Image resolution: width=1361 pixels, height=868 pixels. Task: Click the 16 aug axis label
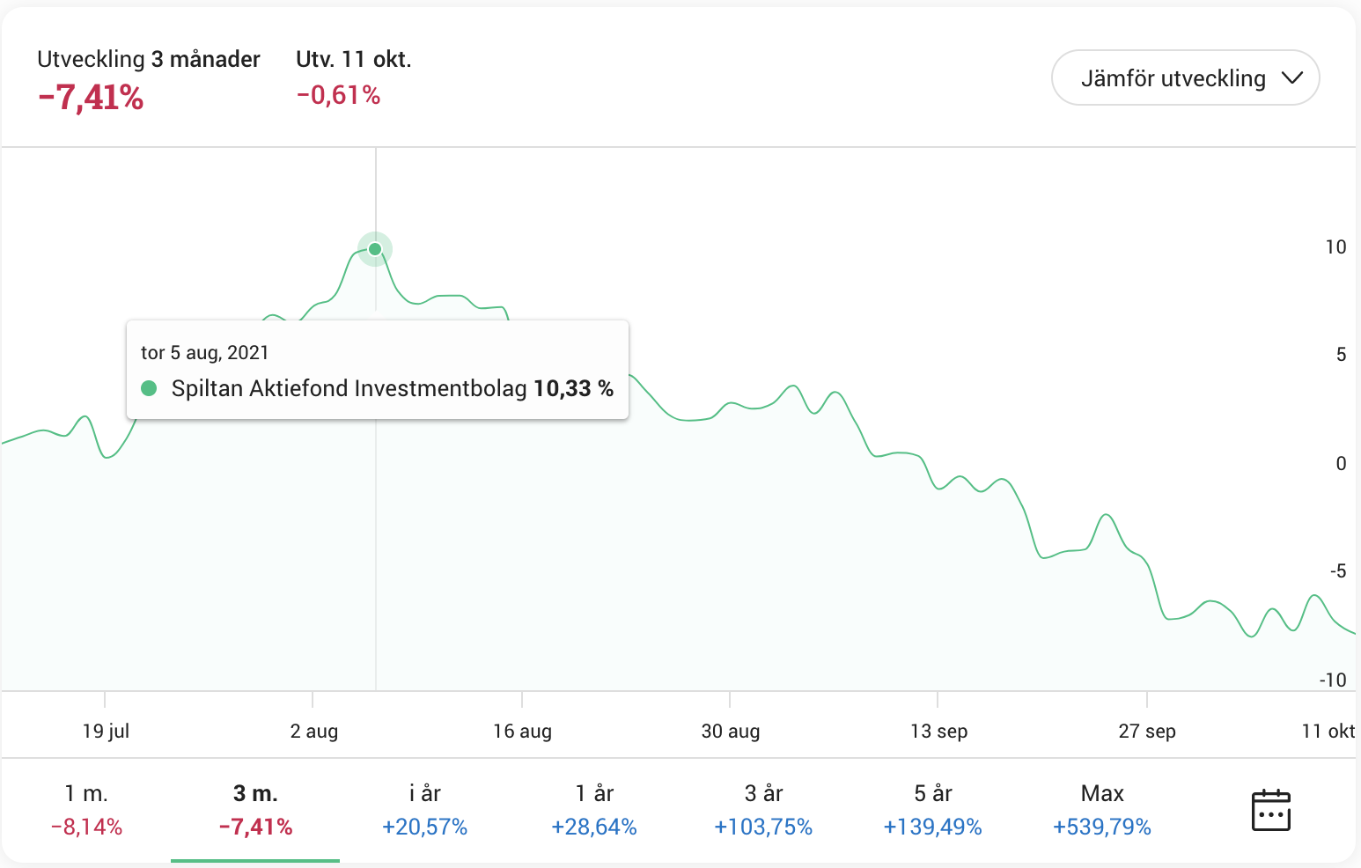pyautogui.click(x=522, y=731)
